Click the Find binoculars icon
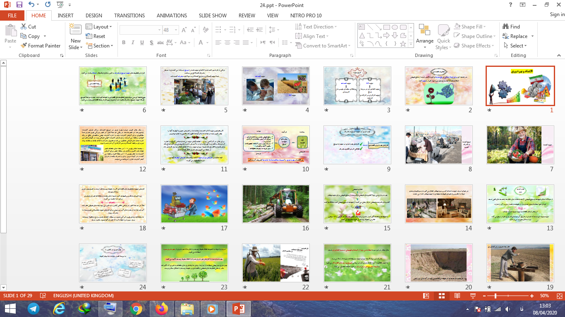This screenshot has height=317, width=565. click(505, 27)
